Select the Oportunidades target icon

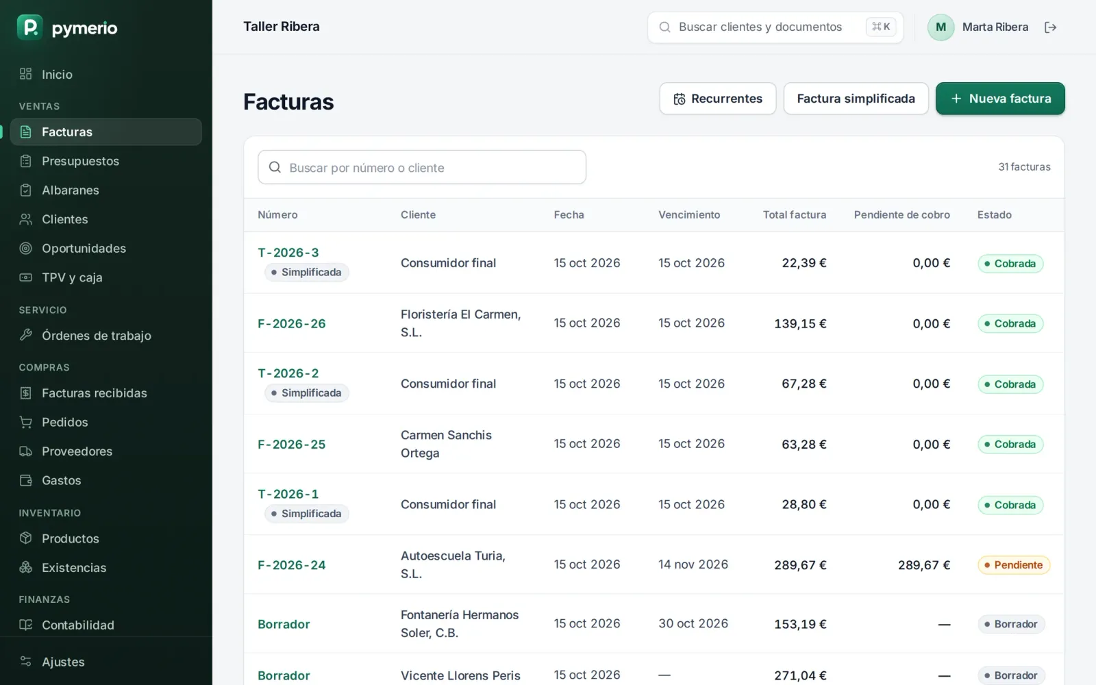coord(26,248)
